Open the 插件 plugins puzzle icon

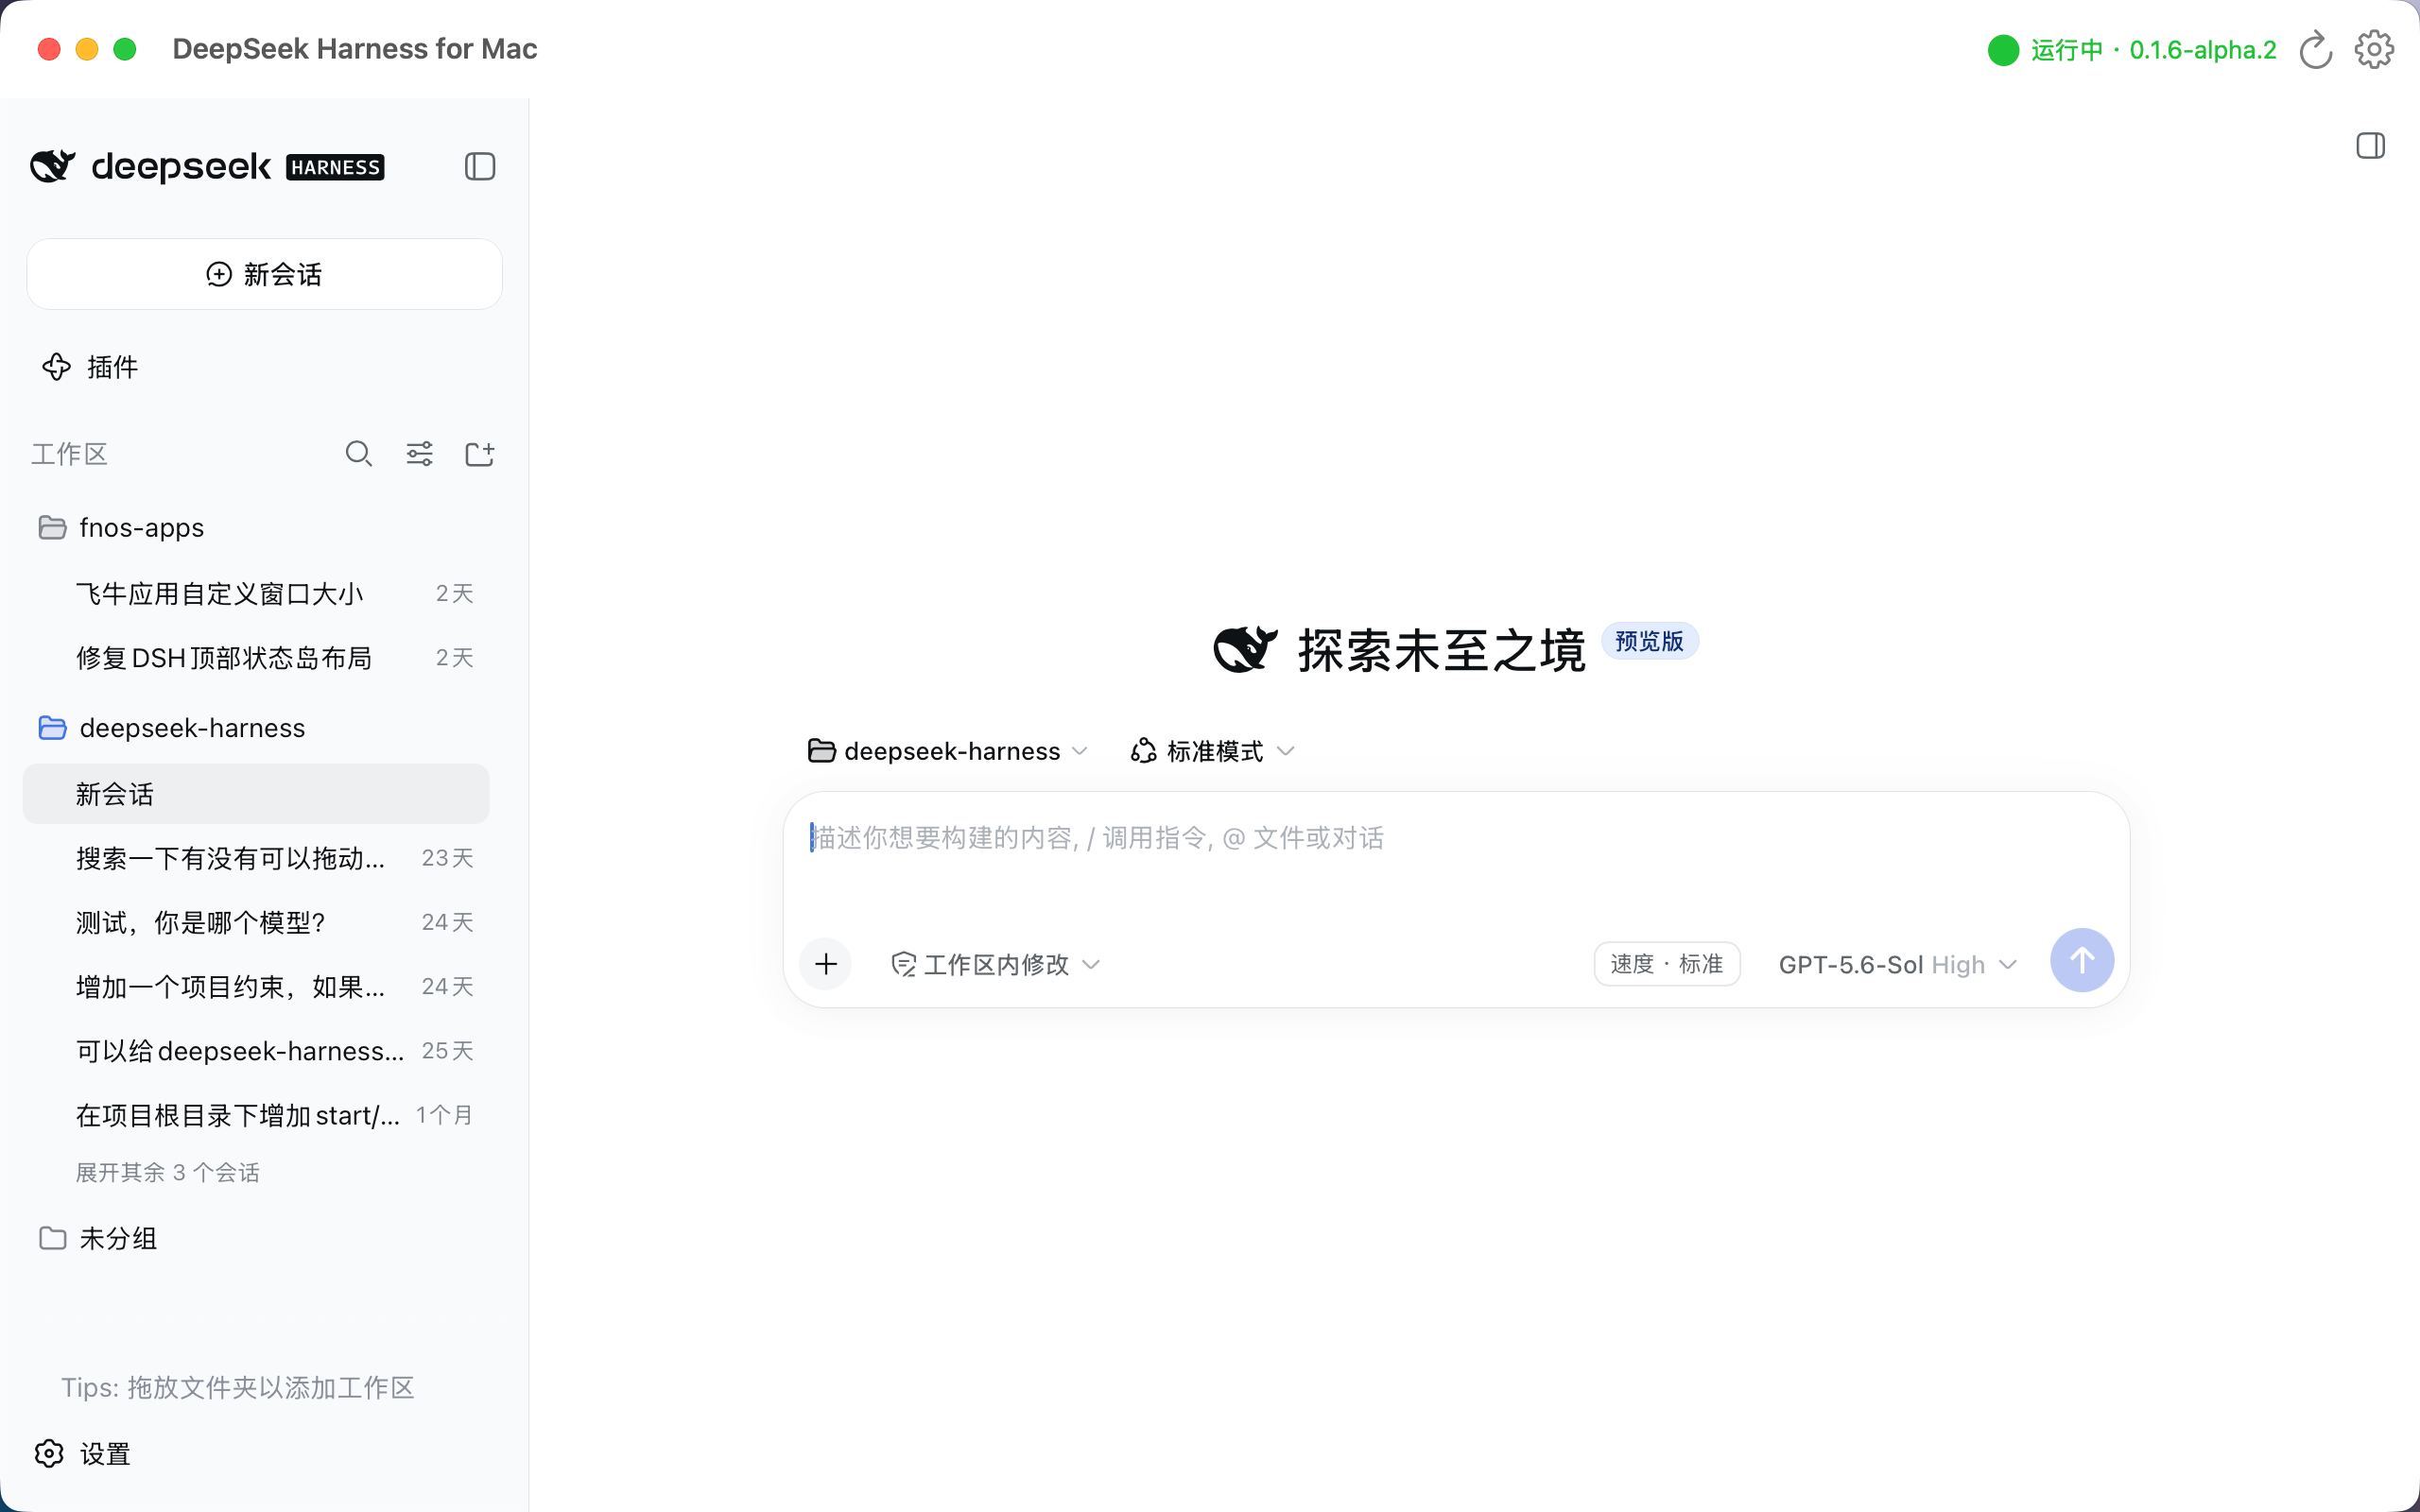point(57,367)
